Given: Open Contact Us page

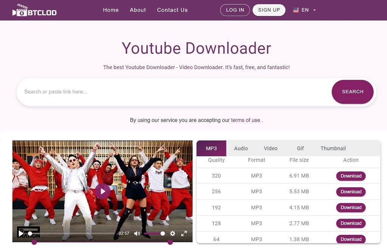Looking at the screenshot, I should point(172,10).
